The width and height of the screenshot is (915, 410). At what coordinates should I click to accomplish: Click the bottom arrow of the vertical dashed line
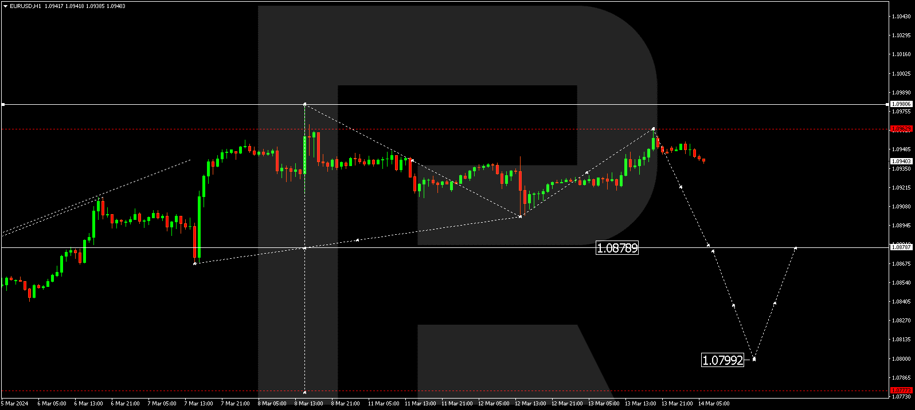coord(304,392)
